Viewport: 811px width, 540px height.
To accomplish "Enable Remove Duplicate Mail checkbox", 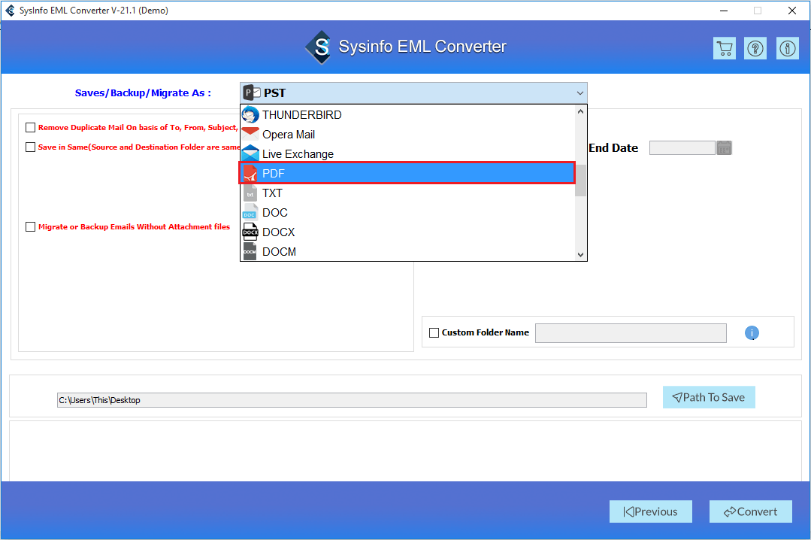I will [x=31, y=127].
